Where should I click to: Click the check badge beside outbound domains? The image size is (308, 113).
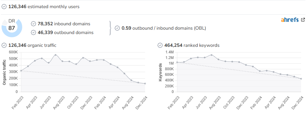pyautogui.click(x=33, y=32)
